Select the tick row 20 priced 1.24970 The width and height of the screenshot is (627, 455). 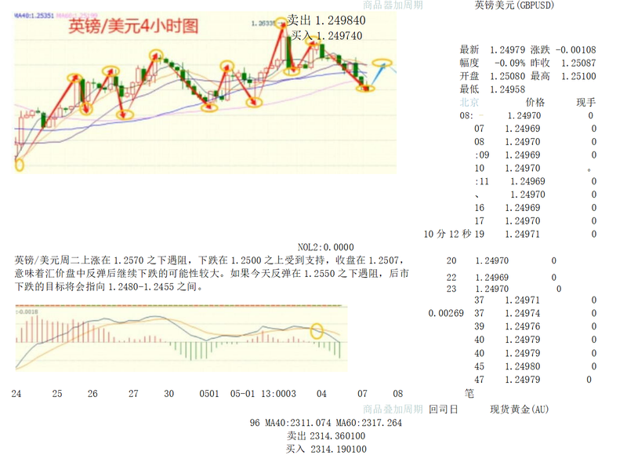[502, 261]
